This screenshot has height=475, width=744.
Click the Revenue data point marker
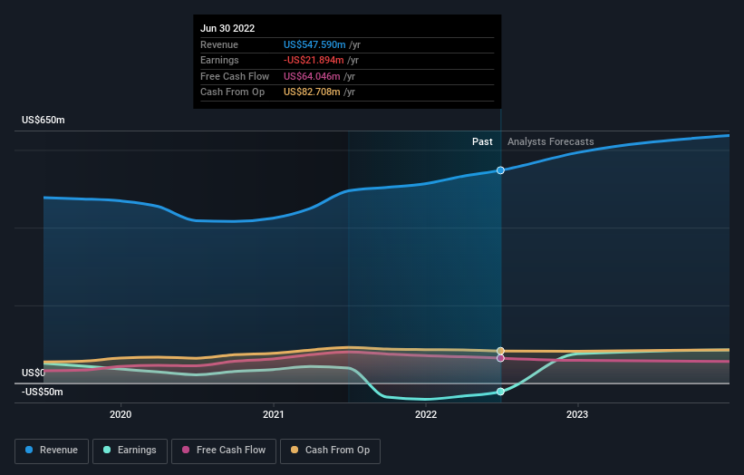[500, 170]
